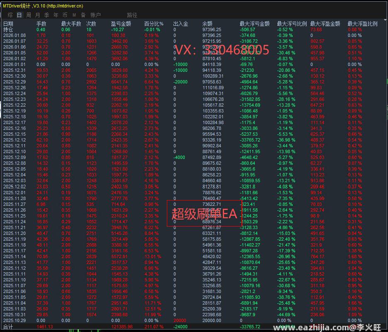Click the 最大浮亏金额 column header
This screenshot has width=388, height=332.
pyautogui.click(x=255, y=24)
